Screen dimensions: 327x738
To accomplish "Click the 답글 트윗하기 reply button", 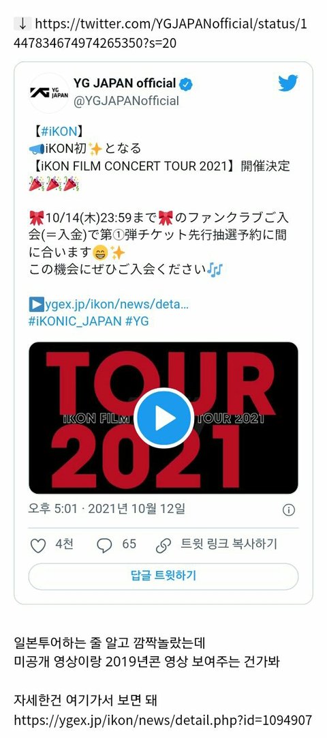I will click(x=163, y=576).
